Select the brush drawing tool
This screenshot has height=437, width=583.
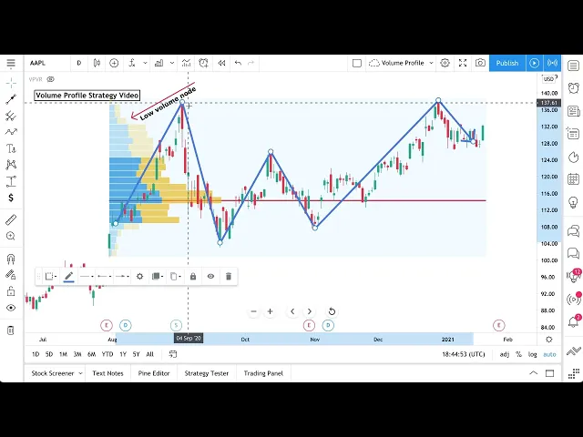coord(11,132)
